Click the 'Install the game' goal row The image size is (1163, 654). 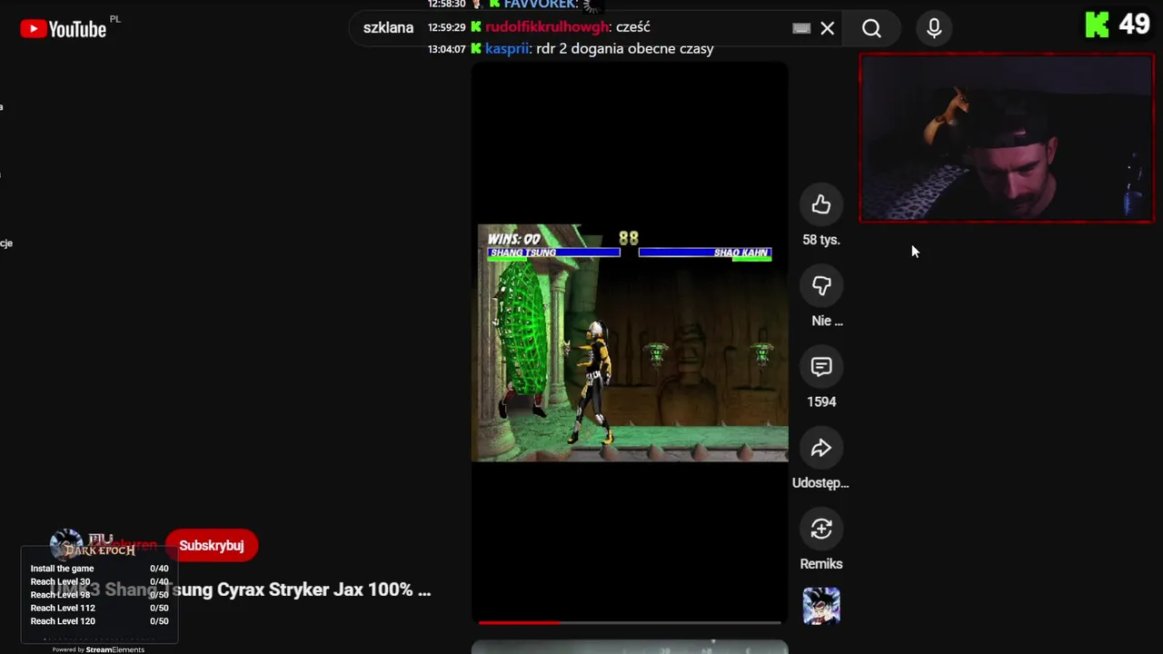point(99,569)
